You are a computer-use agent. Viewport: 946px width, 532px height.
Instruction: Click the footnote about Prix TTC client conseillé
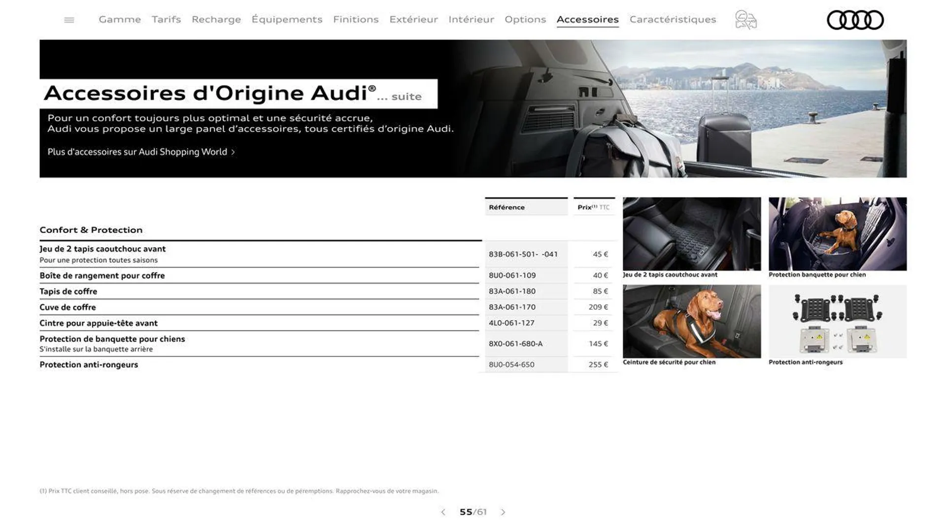click(x=239, y=491)
